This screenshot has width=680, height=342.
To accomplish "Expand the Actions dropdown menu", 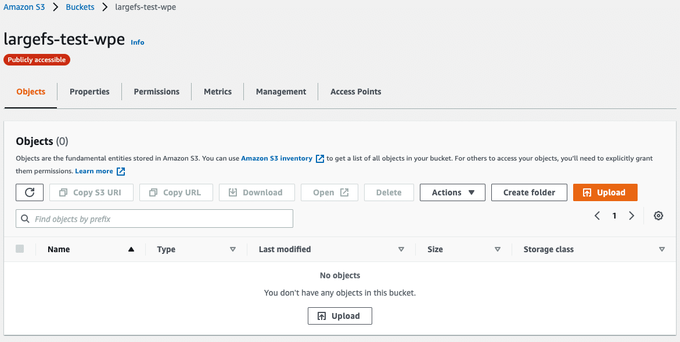I will (452, 192).
